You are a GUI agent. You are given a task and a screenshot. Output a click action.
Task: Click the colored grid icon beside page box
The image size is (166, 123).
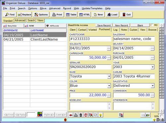(40, 114)
